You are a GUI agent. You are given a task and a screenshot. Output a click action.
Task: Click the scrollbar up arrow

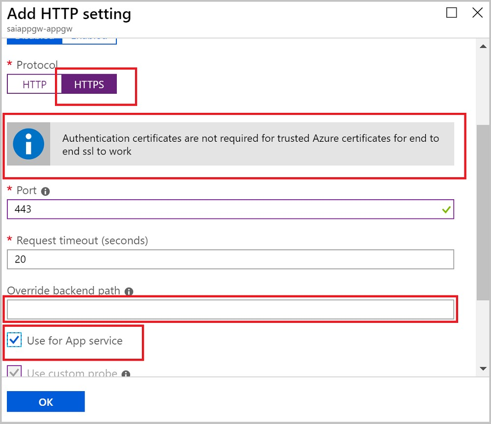(x=483, y=47)
